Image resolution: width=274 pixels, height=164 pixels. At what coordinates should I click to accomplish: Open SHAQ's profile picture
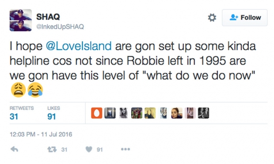[21, 20]
